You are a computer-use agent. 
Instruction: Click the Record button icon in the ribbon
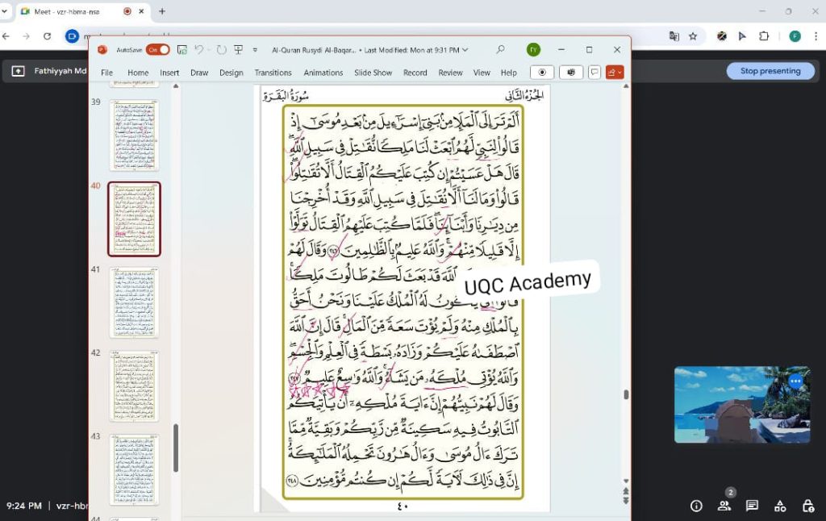[542, 73]
